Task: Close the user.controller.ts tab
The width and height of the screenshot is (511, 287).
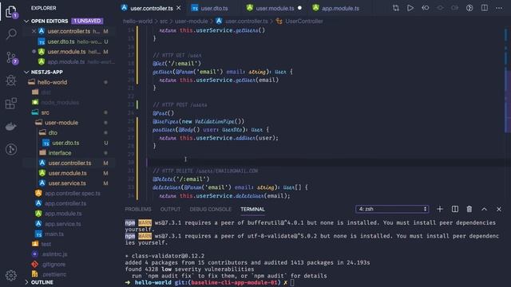Action: (x=179, y=8)
